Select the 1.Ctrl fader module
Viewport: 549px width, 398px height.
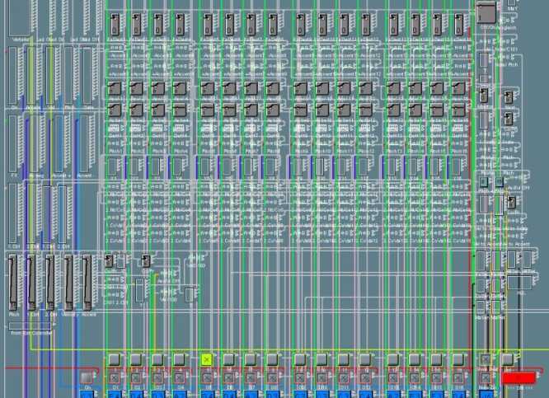(x=31, y=283)
